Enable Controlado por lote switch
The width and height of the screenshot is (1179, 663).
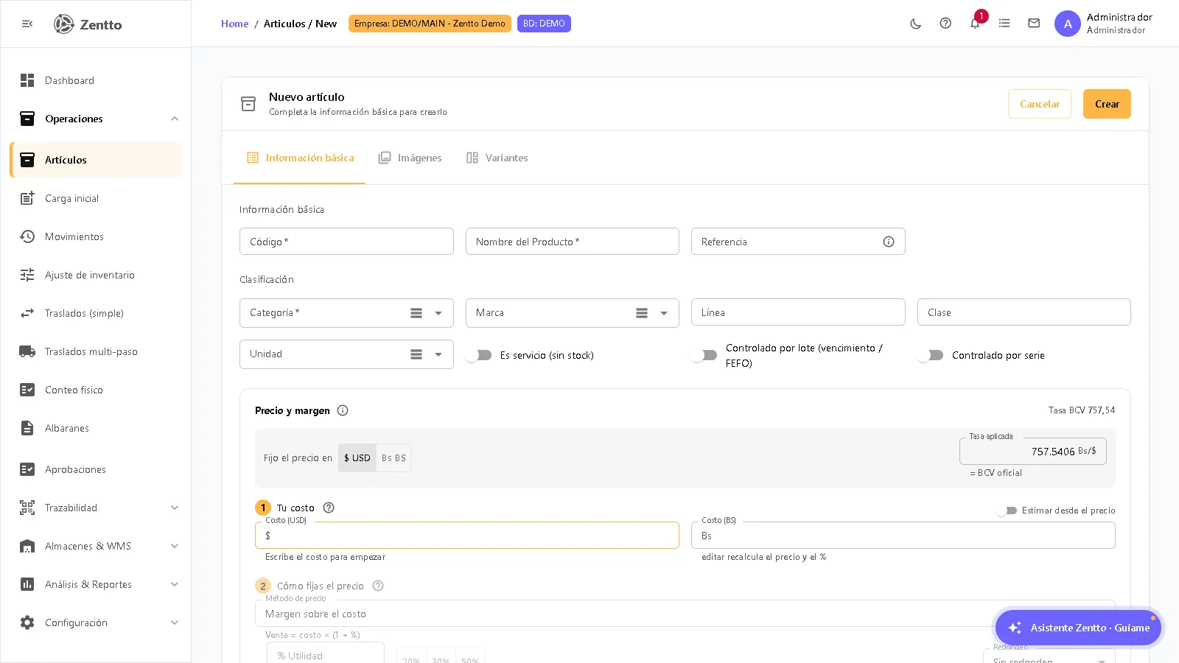point(704,355)
